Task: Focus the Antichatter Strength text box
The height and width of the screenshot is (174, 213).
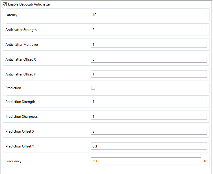Action: pos(149,30)
